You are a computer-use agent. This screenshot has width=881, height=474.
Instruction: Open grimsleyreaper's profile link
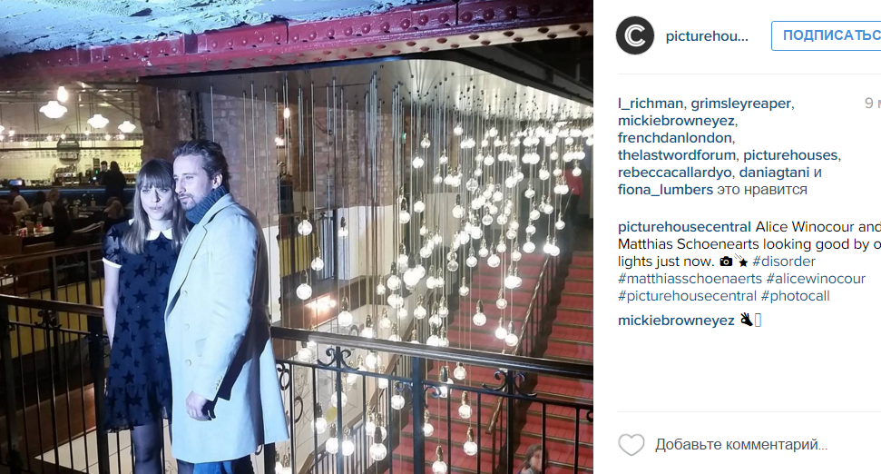(740, 104)
